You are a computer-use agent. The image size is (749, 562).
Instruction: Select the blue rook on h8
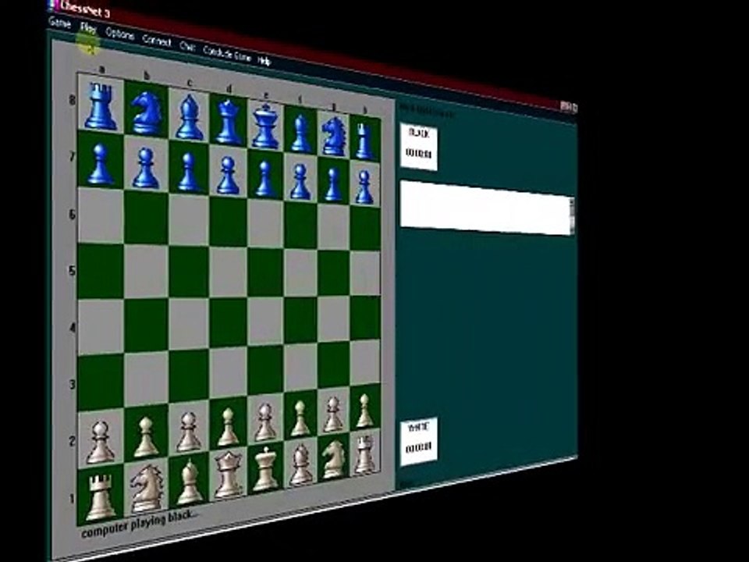[x=365, y=141]
